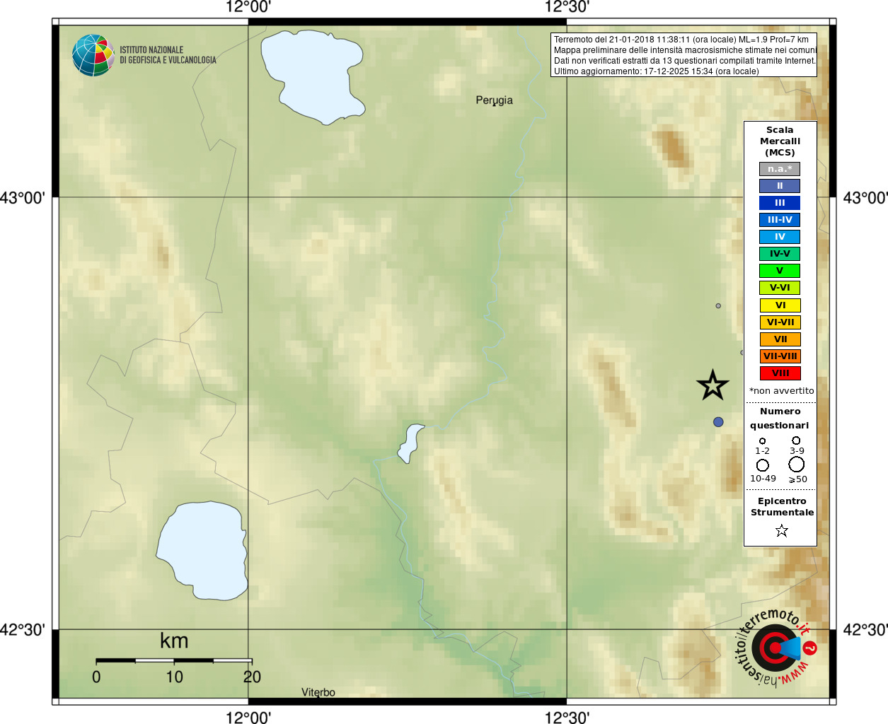The width and height of the screenshot is (888, 724).
Task: Click the right 43°00' latitude label
Action: point(865,198)
